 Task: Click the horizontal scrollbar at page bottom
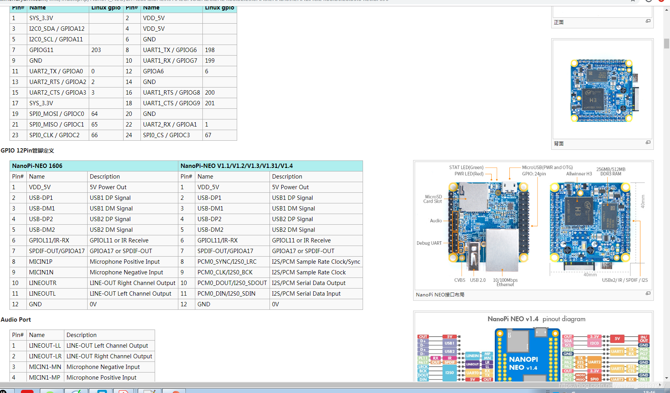click(x=331, y=385)
